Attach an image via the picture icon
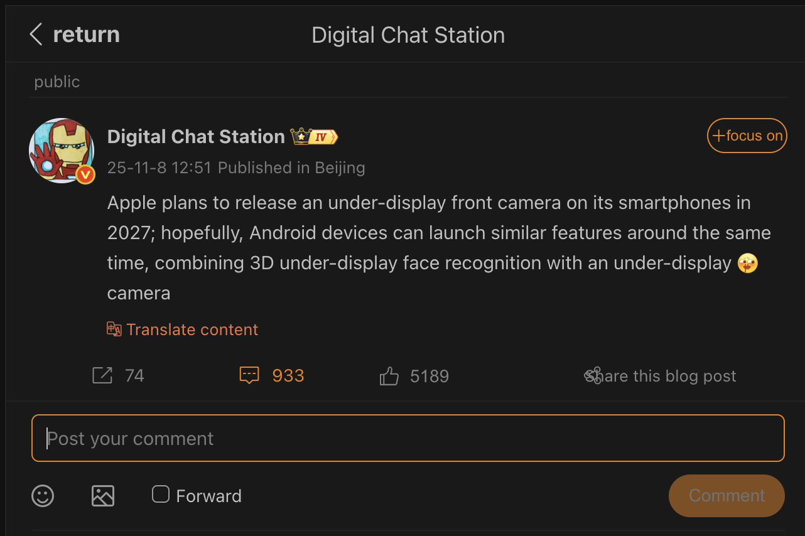 coord(103,495)
